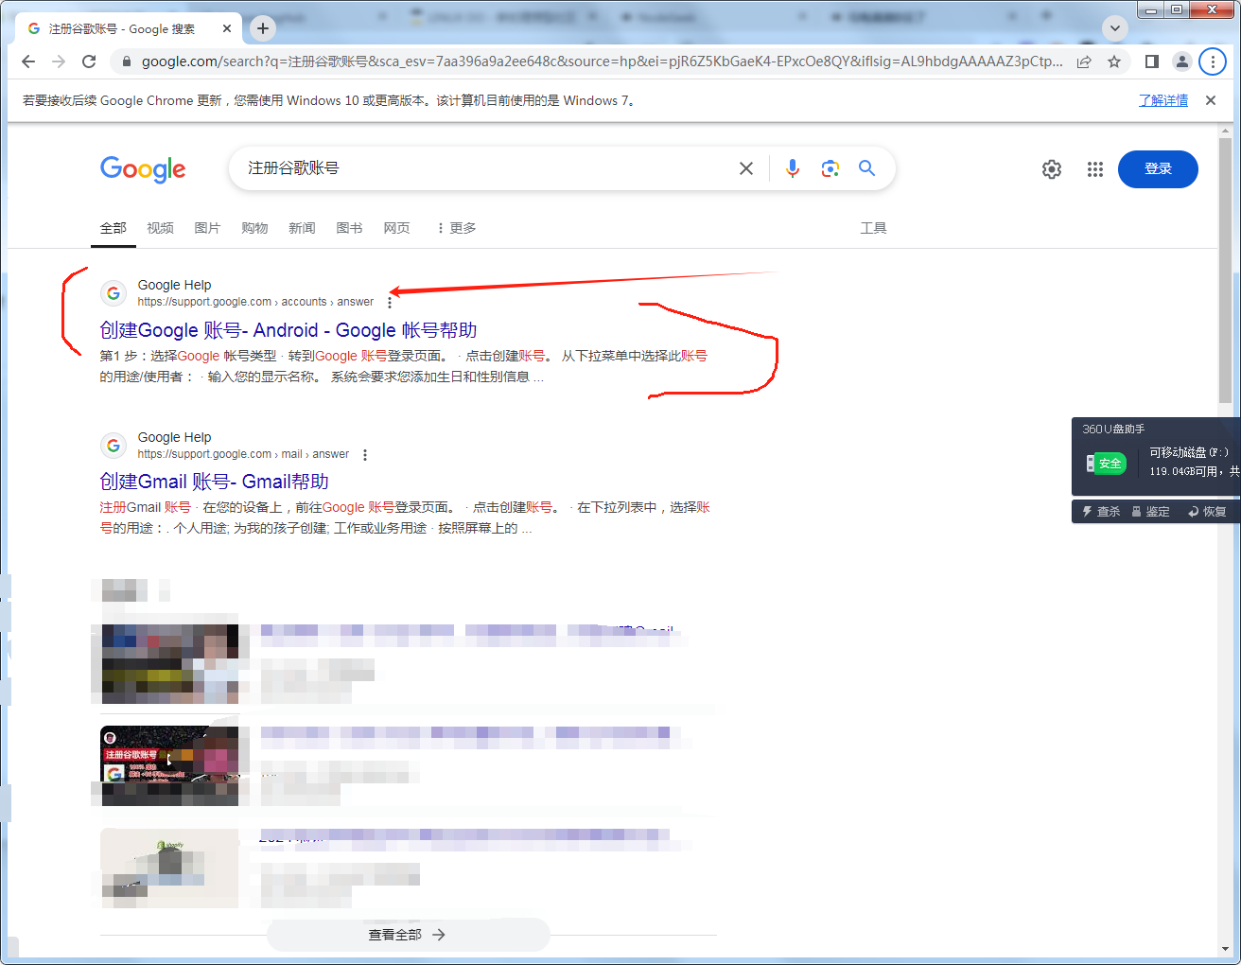This screenshot has width=1241, height=965.
Task: Click the 登录 button
Action: pos(1158,169)
